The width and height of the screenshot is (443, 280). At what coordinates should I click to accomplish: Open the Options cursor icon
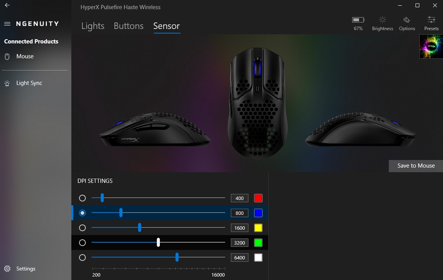click(x=406, y=20)
